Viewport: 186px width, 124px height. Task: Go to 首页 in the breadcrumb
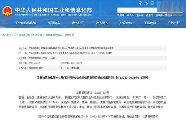point(9,35)
